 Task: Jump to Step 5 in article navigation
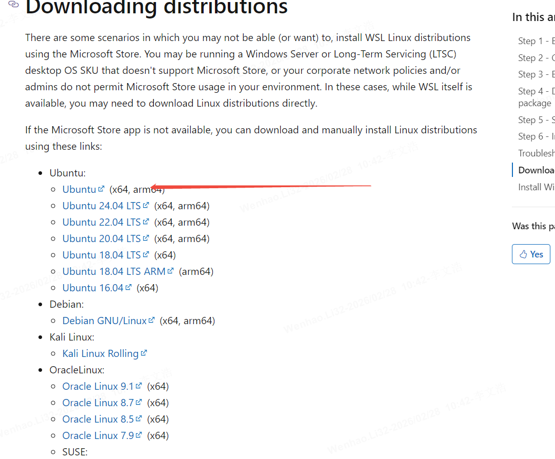pos(536,120)
